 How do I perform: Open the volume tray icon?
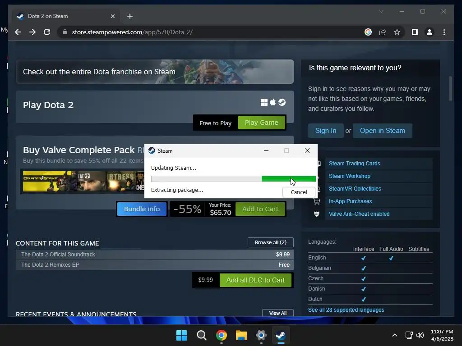[x=420, y=335]
